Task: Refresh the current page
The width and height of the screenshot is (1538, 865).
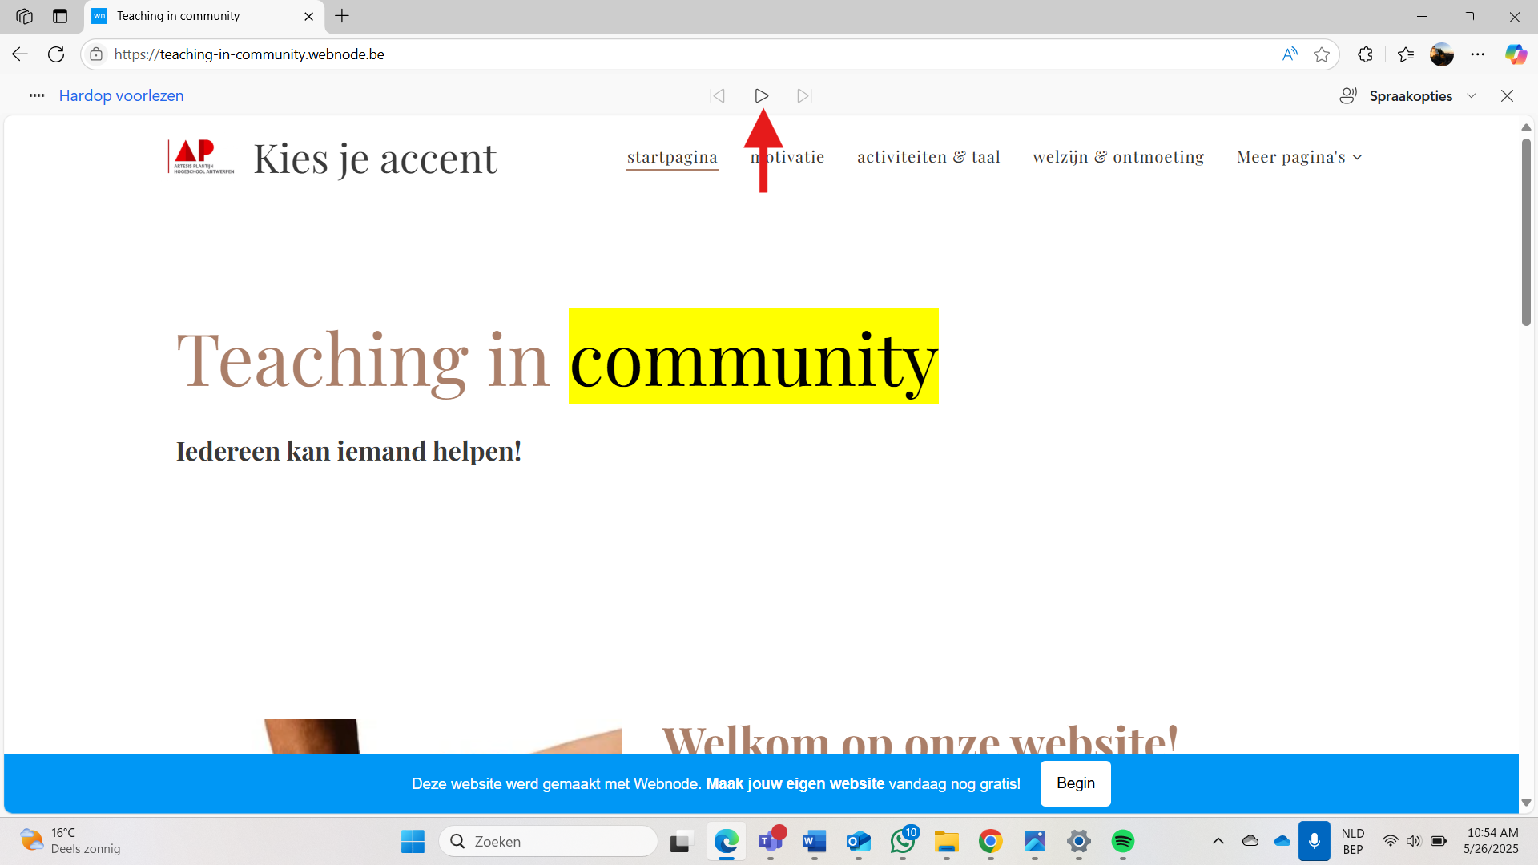Action: pyautogui.click(x=56, y=54)
